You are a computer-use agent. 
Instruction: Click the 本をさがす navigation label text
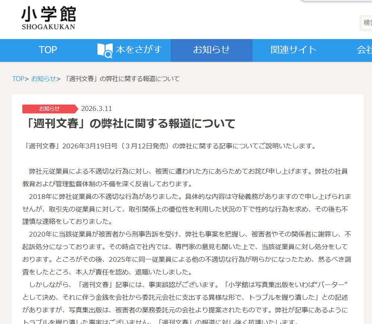(139, 50)
